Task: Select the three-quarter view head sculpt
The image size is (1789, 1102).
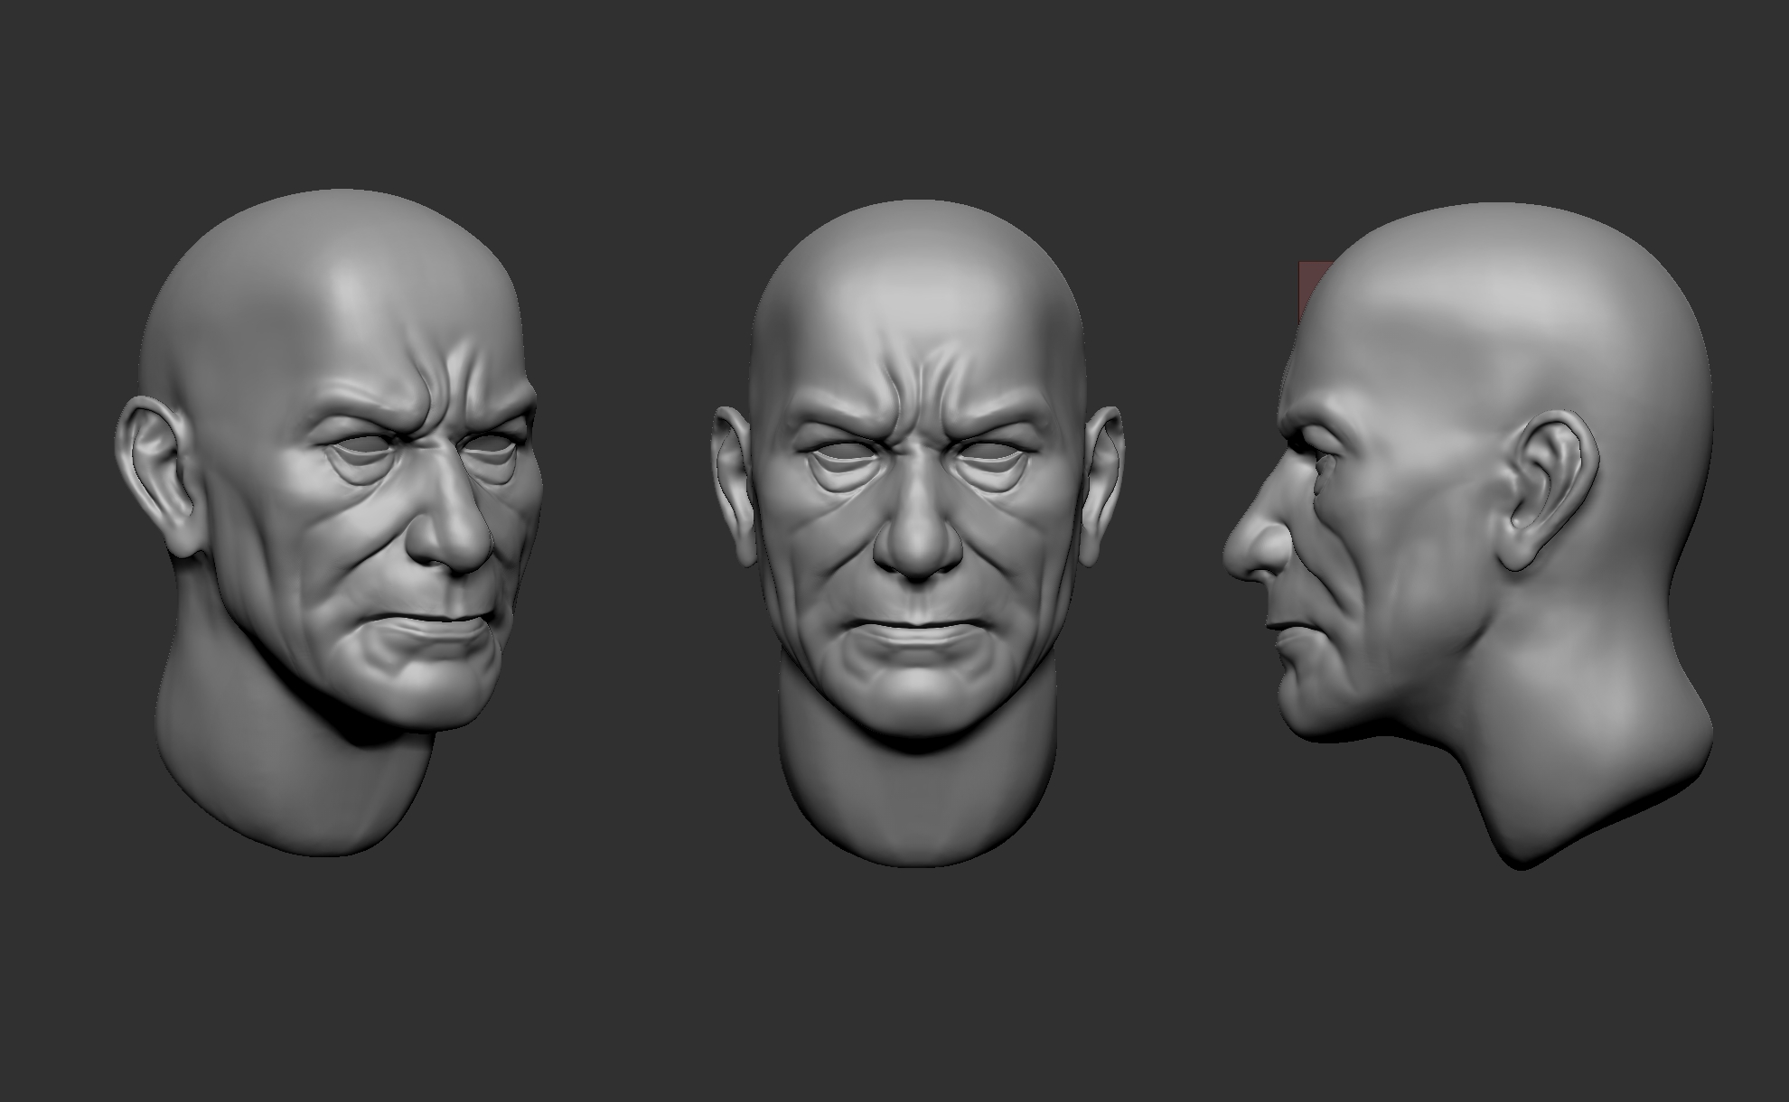Action: [x=330, y=524]
